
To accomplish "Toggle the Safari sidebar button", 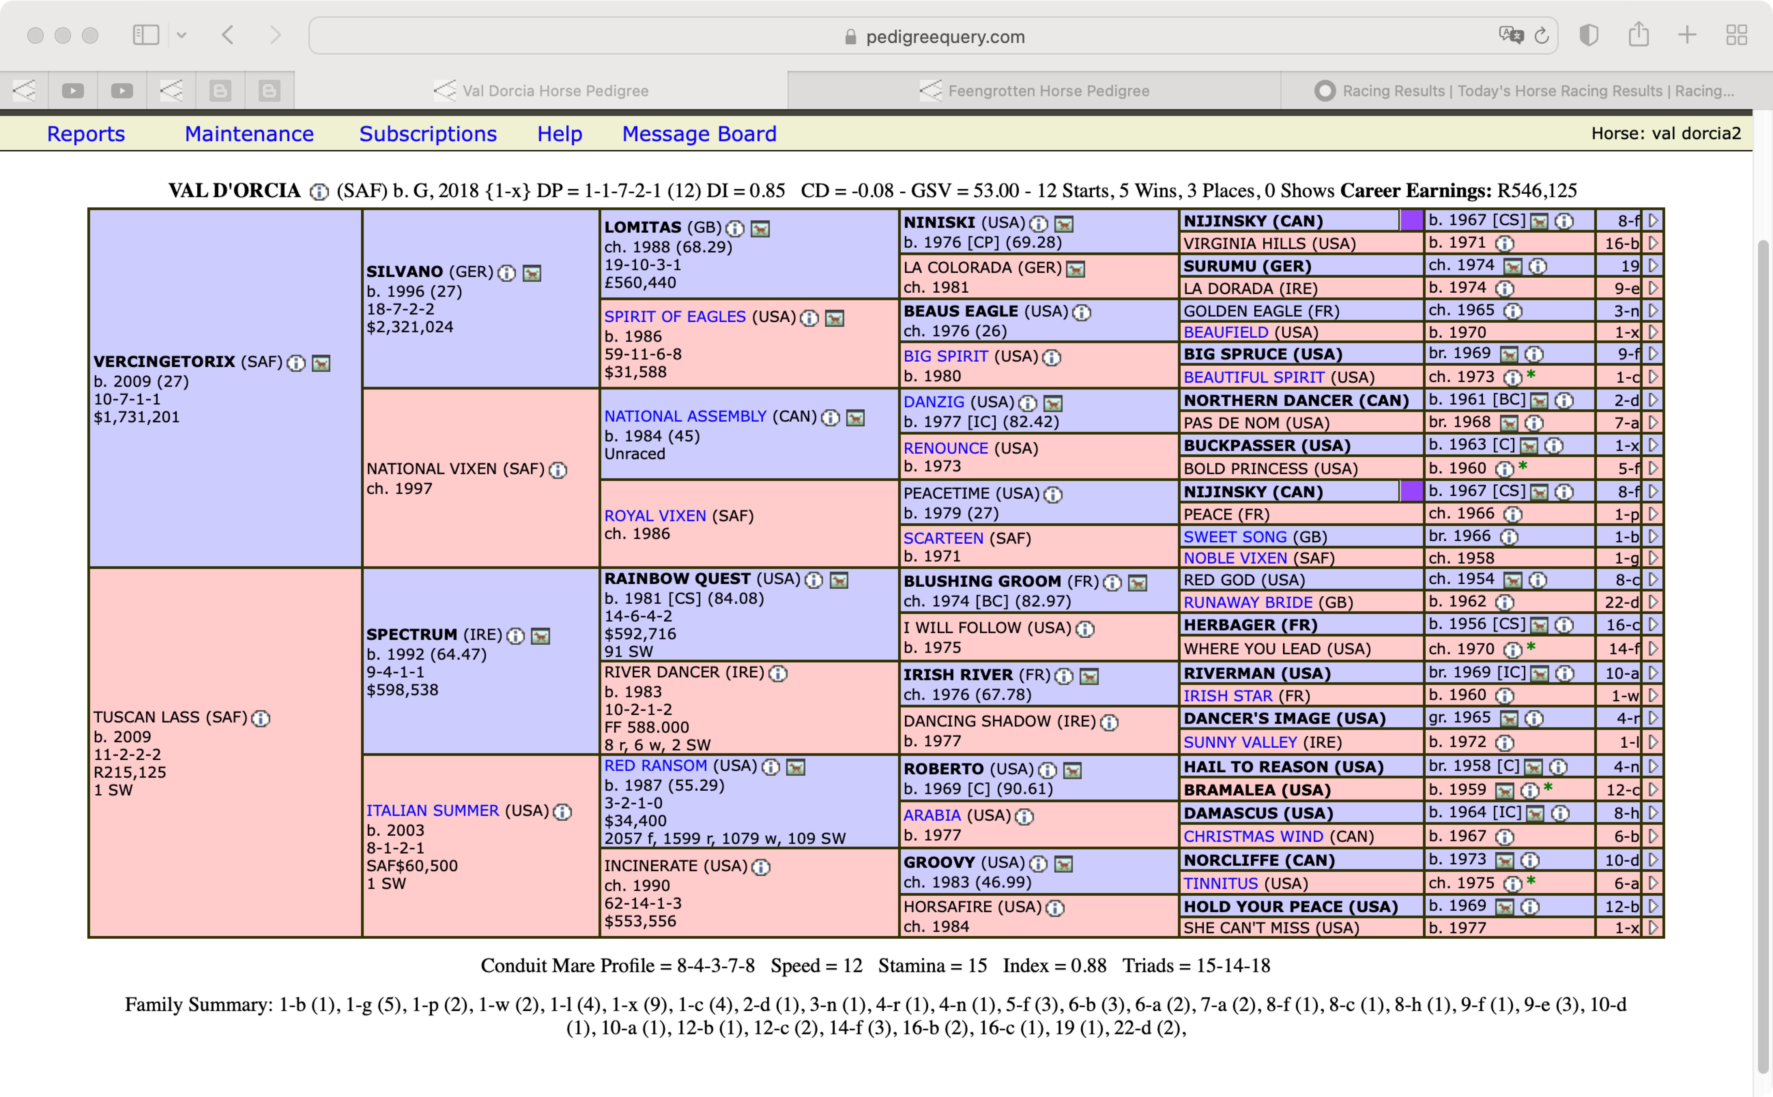I will [x=146, y=35].
